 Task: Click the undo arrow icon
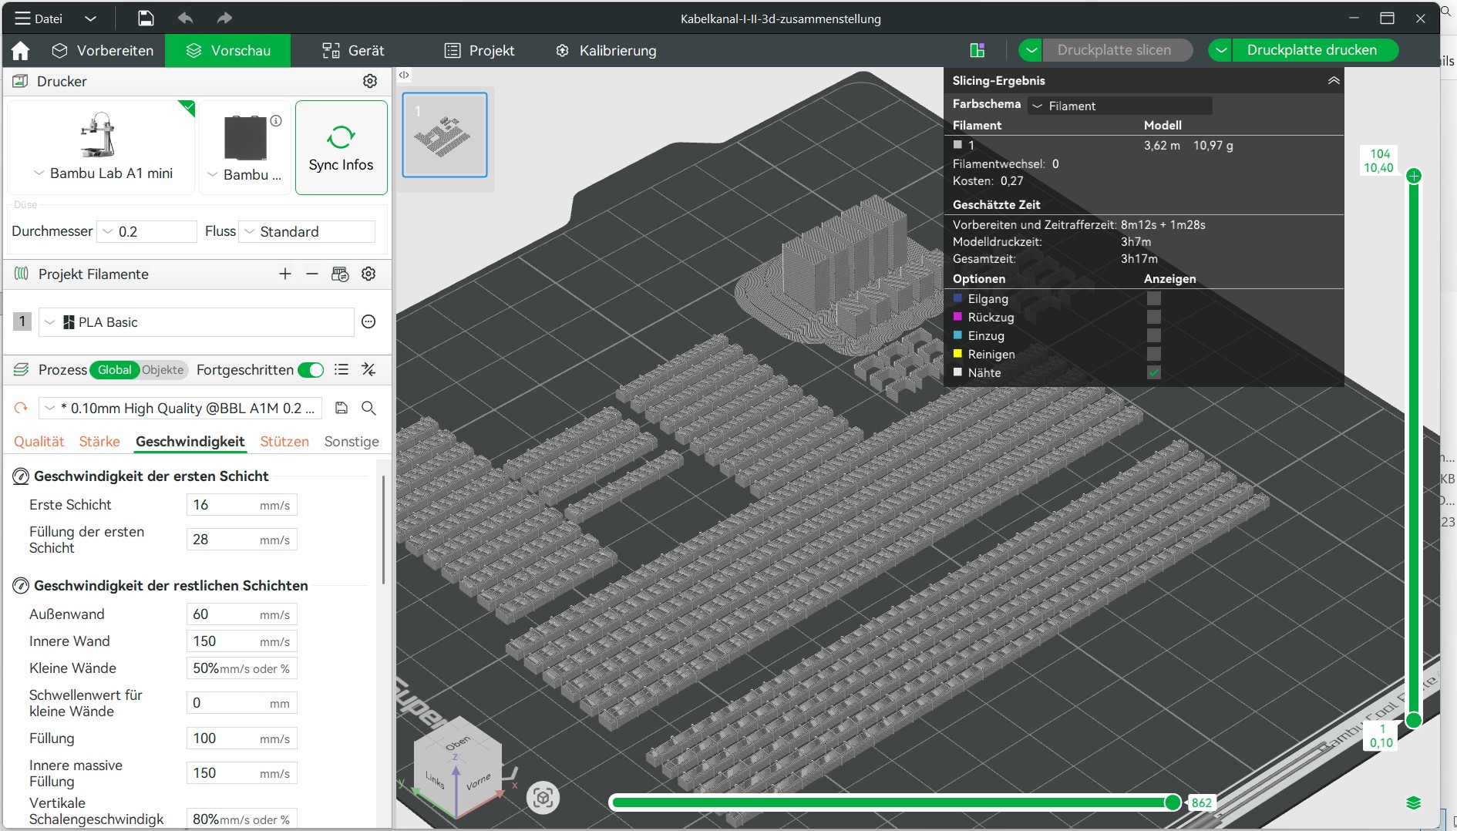[185, 19]
